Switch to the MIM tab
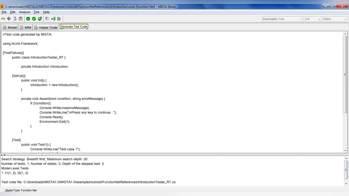 [25, 27]
